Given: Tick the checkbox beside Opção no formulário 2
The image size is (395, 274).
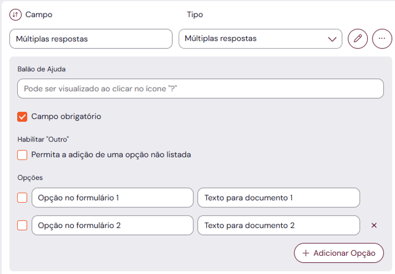Looking at the screenshot, I should pos(22,225).
